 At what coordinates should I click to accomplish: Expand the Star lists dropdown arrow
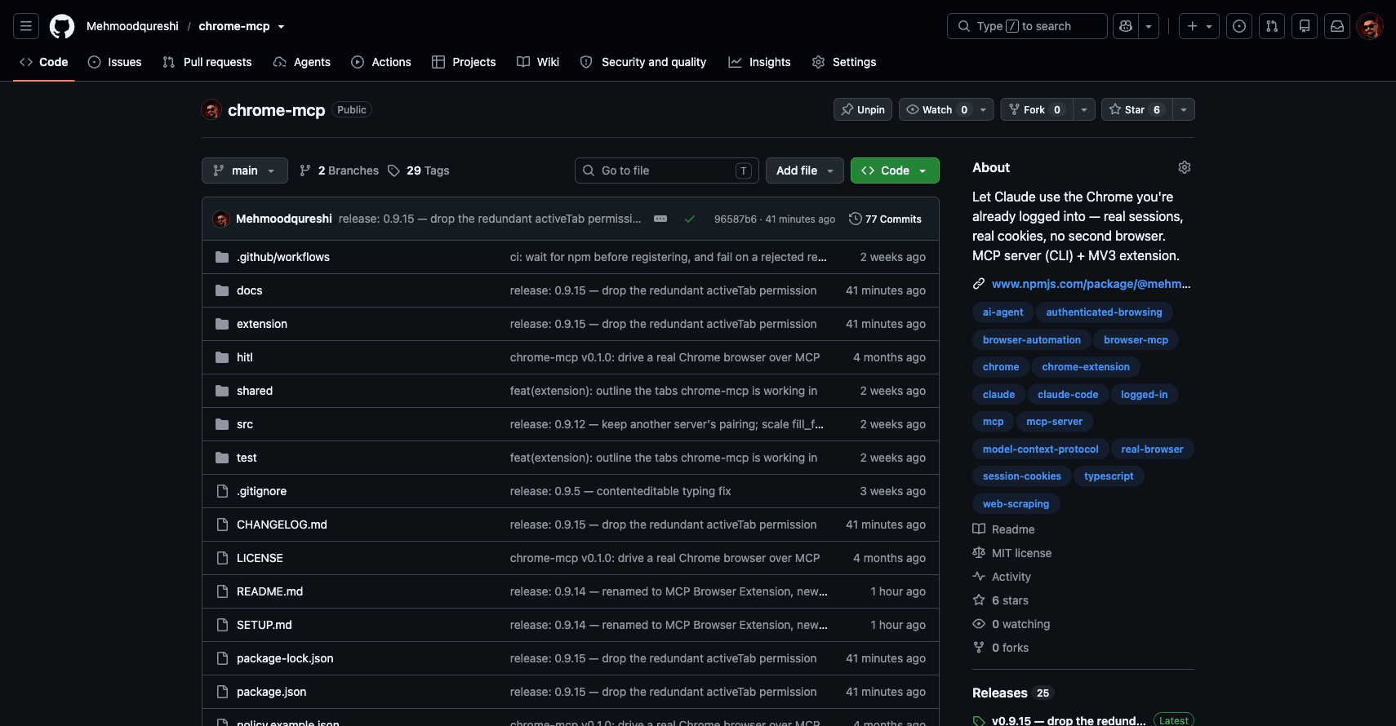(x=1184, y=109)
